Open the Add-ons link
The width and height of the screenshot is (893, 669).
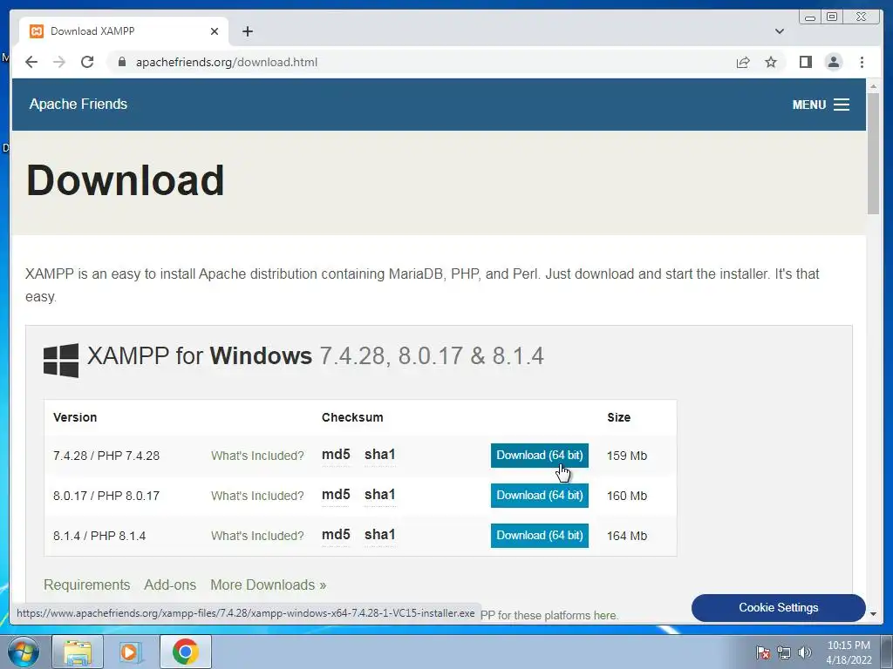(x=170, y=585)
